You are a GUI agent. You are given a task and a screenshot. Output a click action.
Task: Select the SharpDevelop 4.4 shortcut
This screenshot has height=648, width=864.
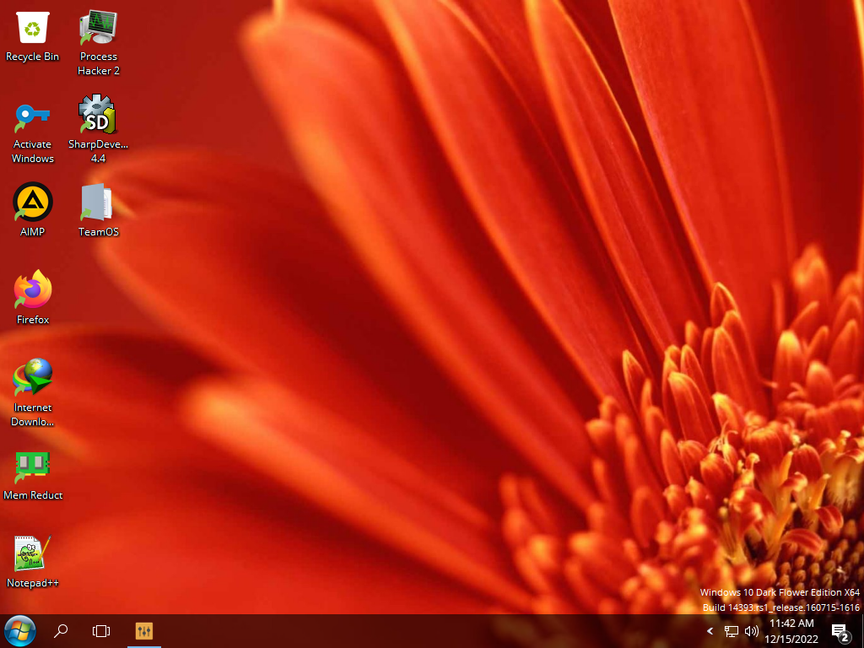98,116
